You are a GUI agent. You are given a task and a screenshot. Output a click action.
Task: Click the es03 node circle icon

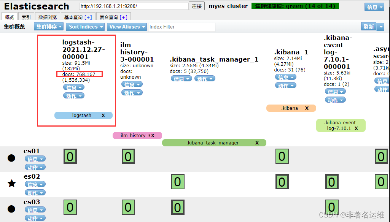coord(11,209)
